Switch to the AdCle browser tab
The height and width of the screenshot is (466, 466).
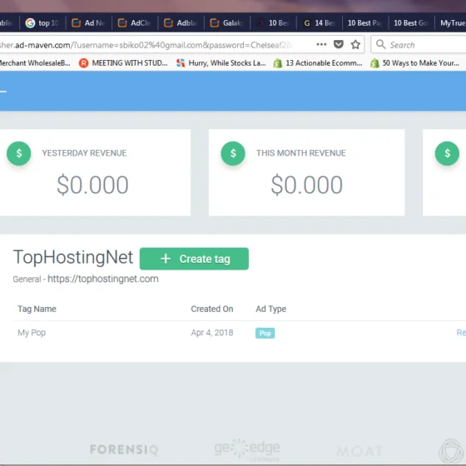coord(134,23)
